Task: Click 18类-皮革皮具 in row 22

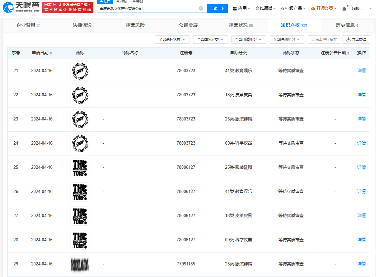Action: 239,95
